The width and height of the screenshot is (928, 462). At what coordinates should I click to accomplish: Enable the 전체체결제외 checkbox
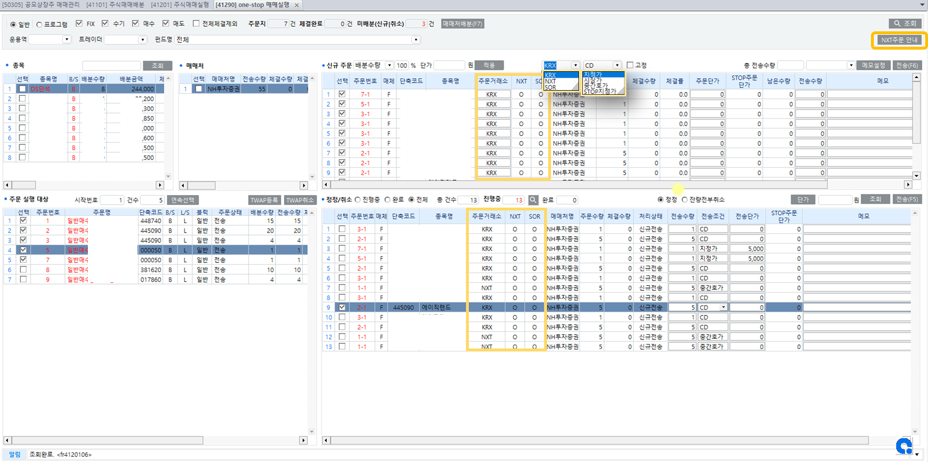coord(196,24)
